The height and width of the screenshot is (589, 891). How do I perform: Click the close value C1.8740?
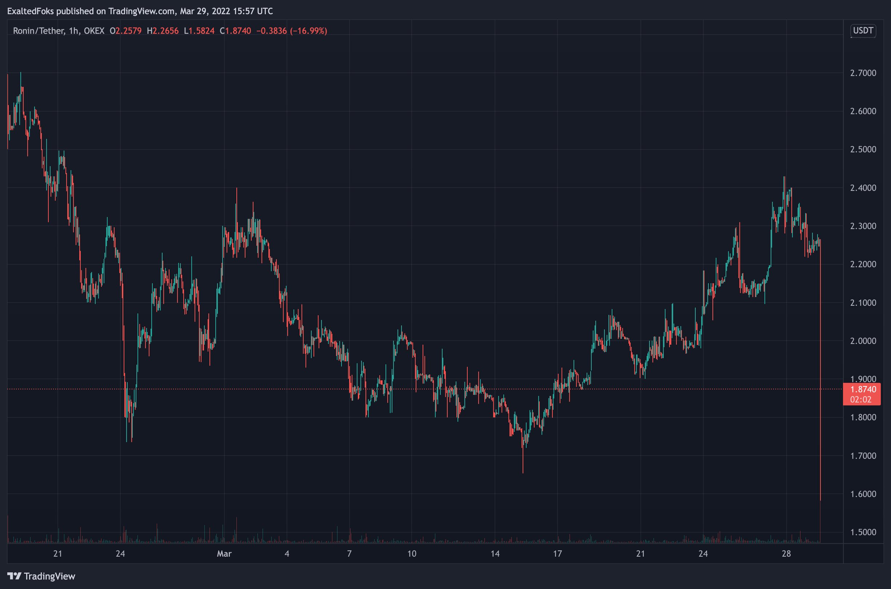pos(235,31)
